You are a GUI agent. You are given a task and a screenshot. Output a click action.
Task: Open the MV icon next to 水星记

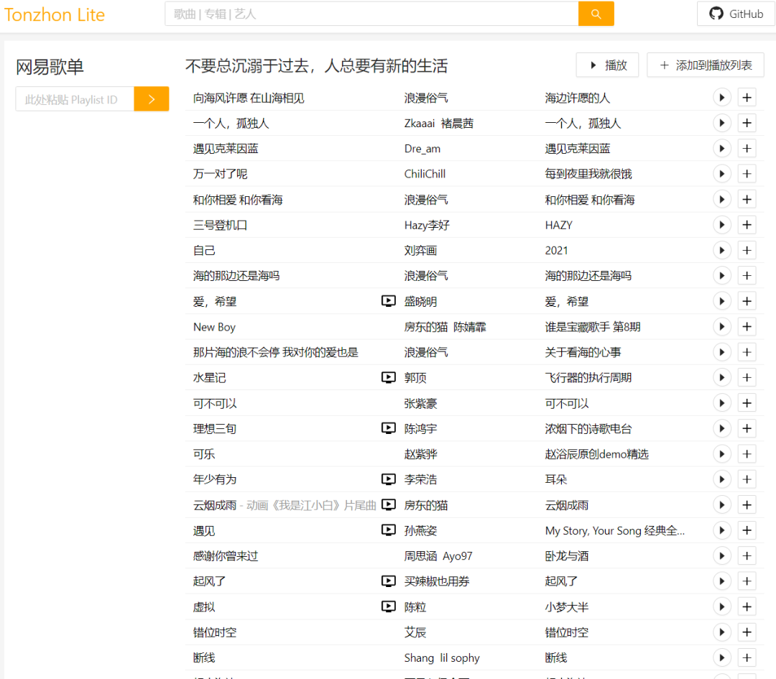click(x=389, y=377)
